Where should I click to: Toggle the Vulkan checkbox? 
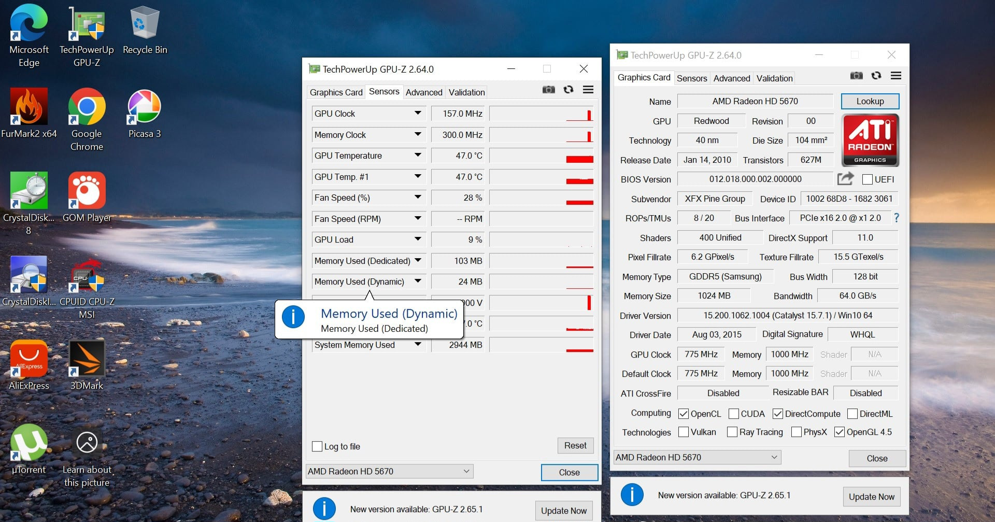[x=684, y=432]
